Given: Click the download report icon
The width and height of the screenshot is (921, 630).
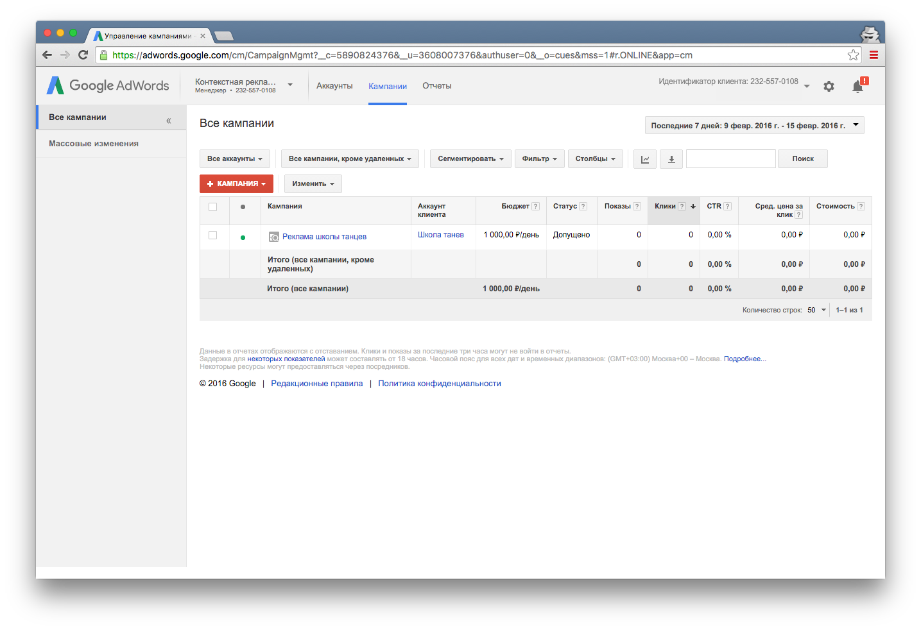Looking at the screenshot, I should 671,159.
